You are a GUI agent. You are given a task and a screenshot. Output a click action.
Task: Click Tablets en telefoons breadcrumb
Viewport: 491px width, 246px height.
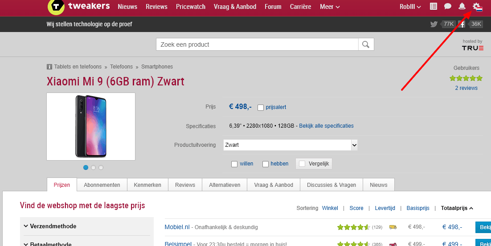(x=78, y=67)
